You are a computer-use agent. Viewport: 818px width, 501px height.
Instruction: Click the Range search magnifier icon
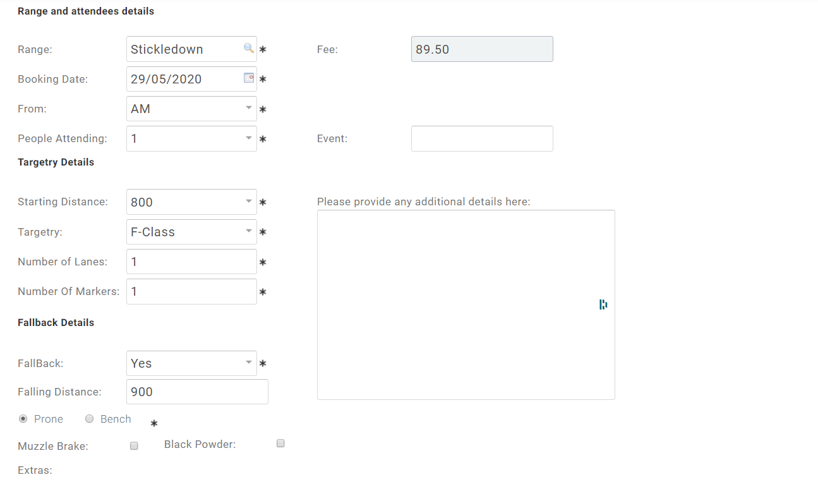(x=249, y=48)
